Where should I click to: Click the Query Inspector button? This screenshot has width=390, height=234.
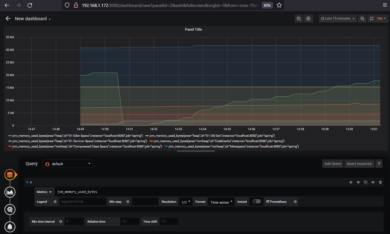click(359, 164)
